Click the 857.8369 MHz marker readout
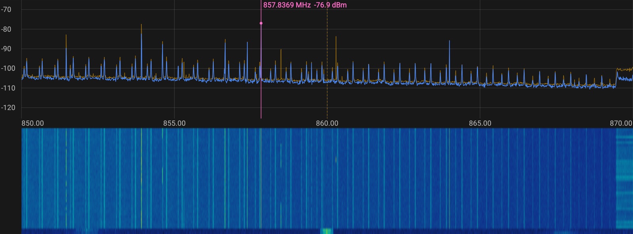 pos(287,5)
